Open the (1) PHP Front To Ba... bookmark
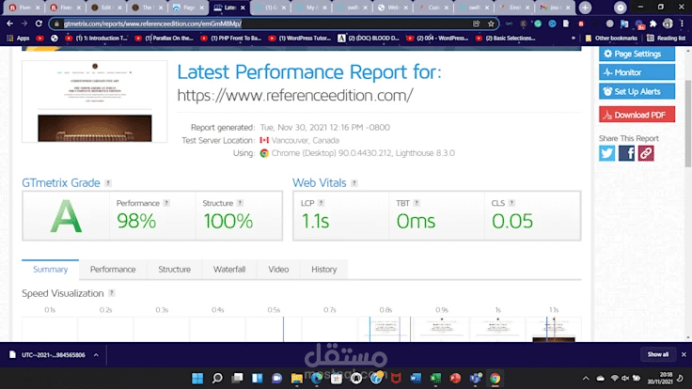Viewport: 692px width, 389px height. tap(230, 39)
